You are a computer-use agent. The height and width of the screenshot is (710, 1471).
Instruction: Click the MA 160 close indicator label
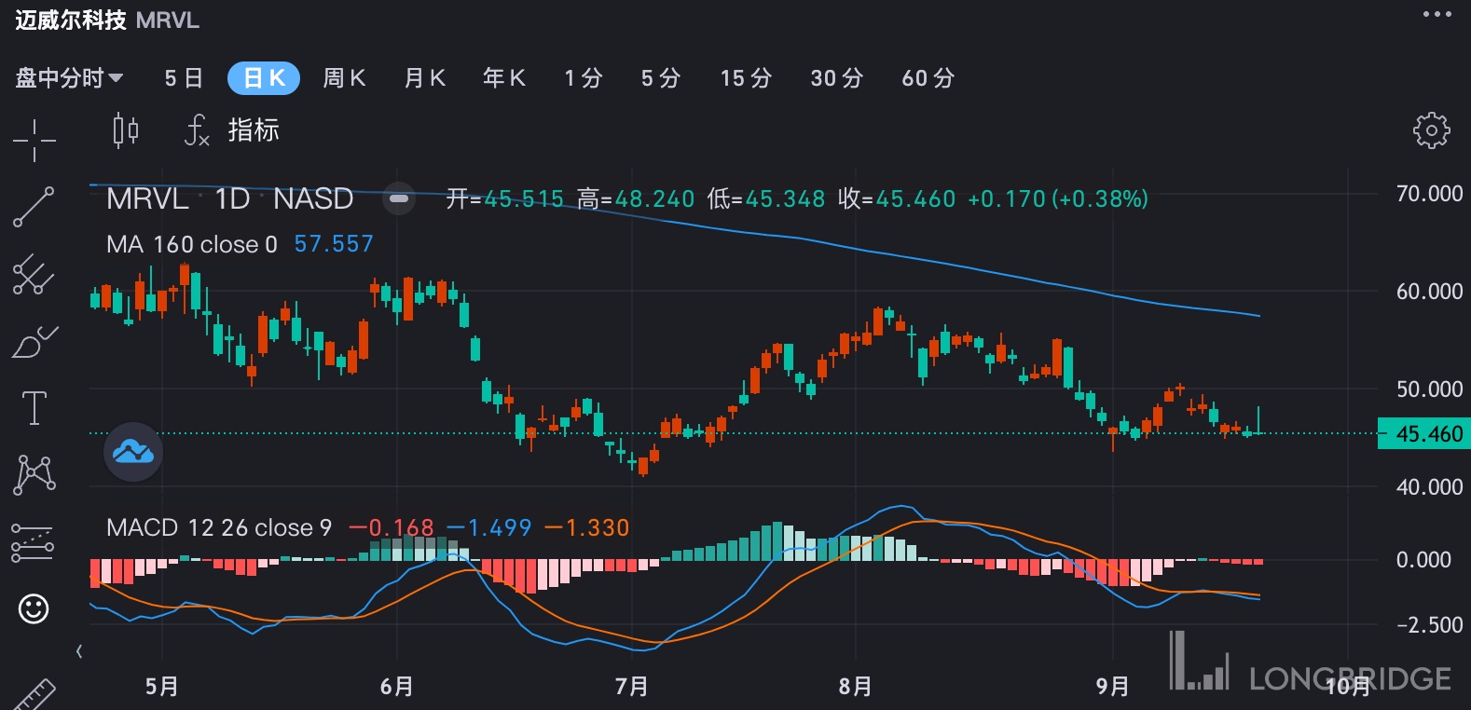click(x=192, y=244)
